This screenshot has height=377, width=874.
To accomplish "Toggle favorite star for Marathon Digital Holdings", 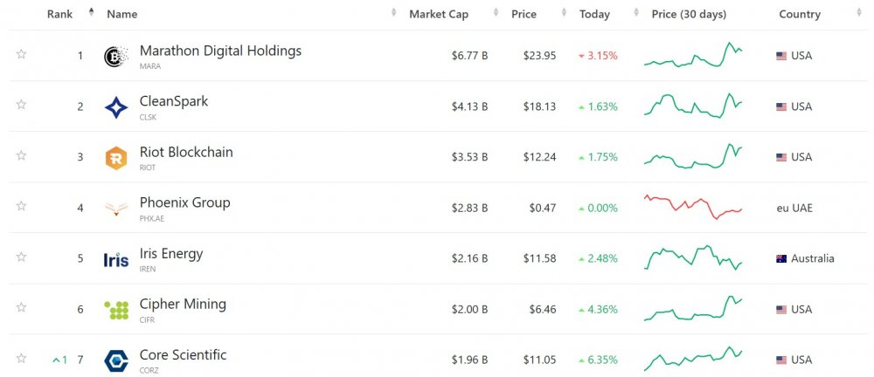I will 21,54.
